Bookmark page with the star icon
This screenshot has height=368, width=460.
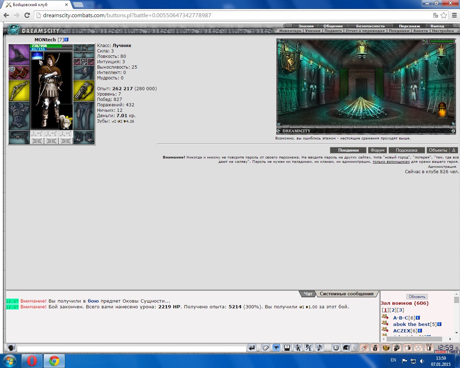coord(444,15)
